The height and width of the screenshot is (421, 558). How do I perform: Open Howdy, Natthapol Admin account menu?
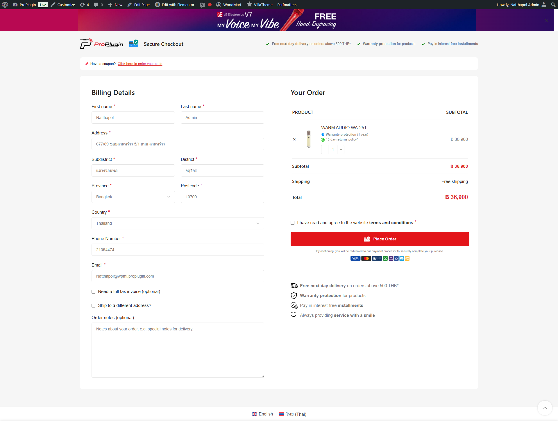pos(521,5)
